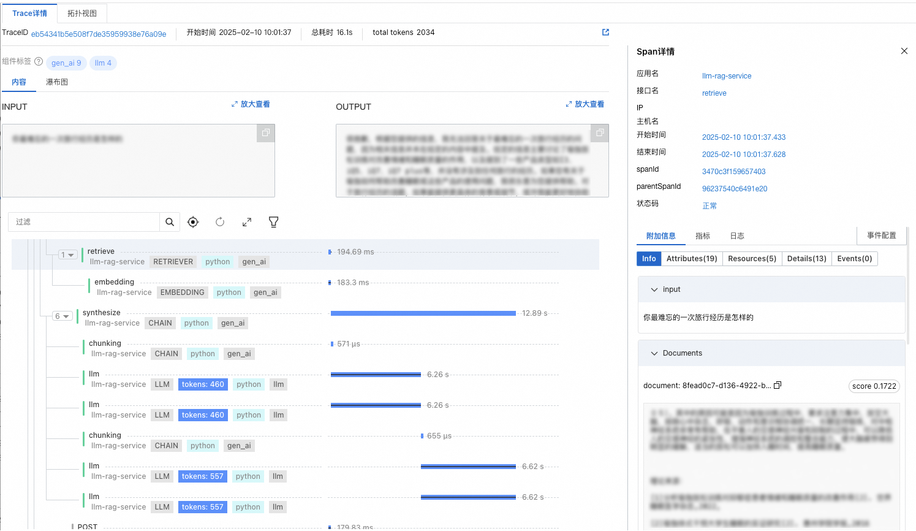This screenshot has height=531, width=916.
Task: Click the refresh circular arrow icon
Action: pos(220,222)
